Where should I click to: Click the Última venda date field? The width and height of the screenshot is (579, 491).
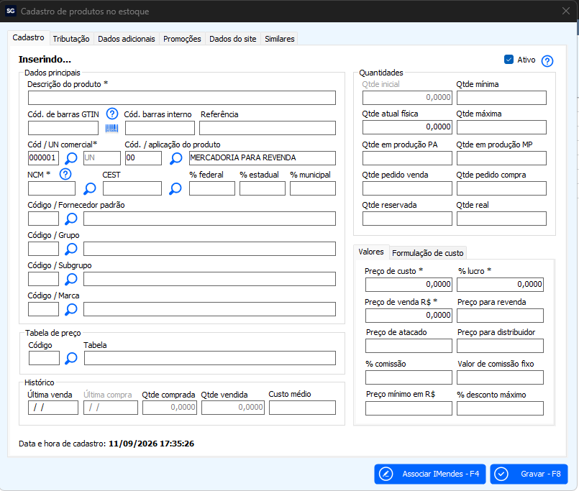53,408
